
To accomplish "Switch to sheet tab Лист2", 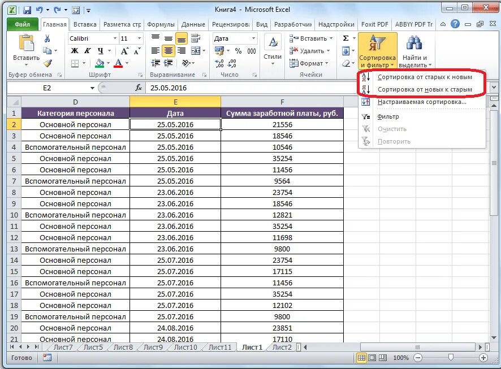I will click(x=282, y=348).
